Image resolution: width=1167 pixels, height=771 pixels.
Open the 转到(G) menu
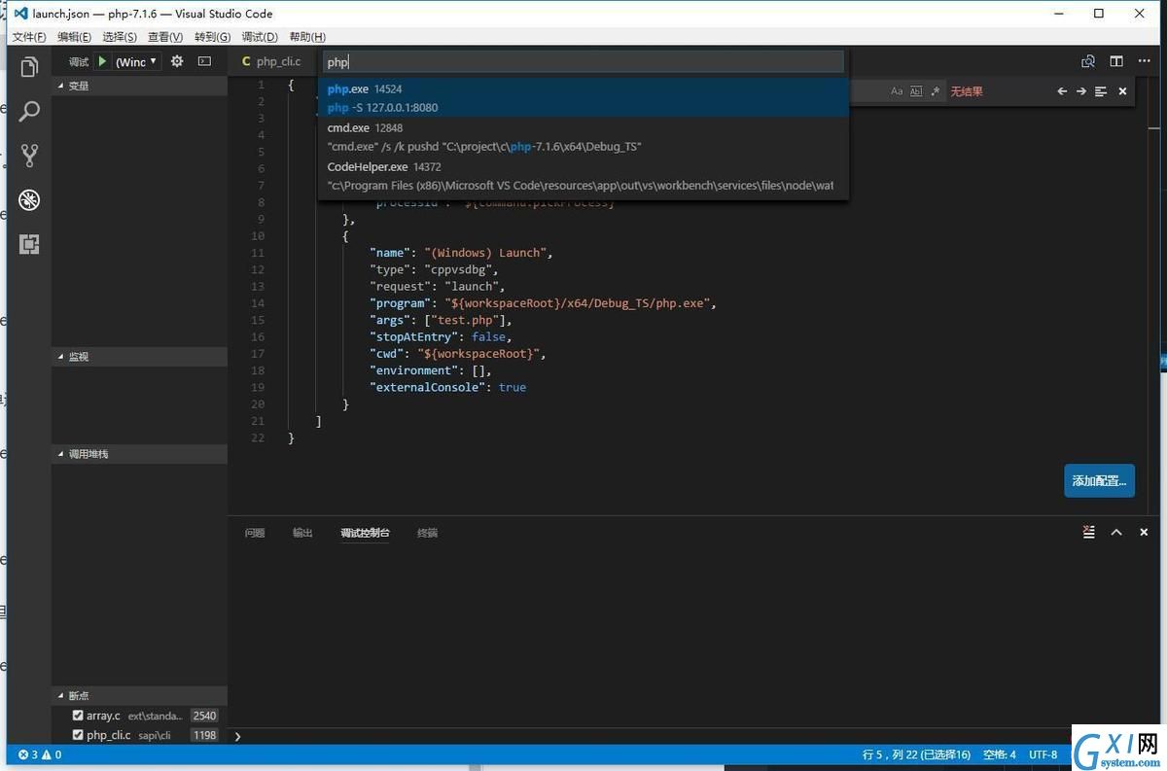point(212,37)
